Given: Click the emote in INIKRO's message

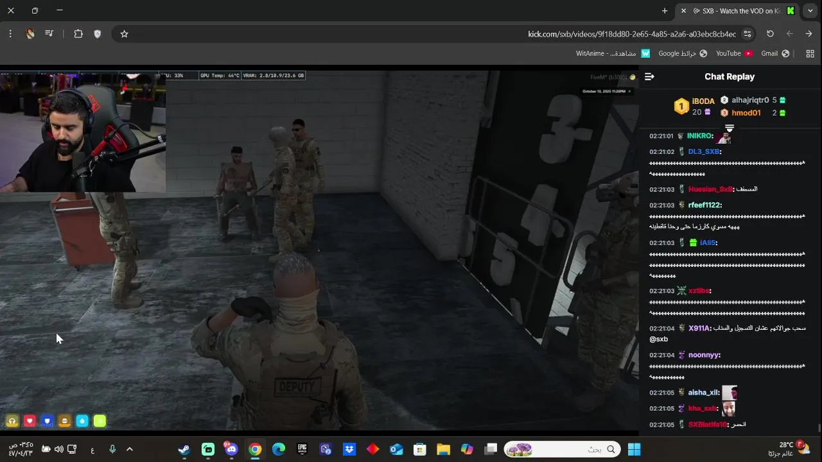Looking at the screenshot, I should click(x=725, y=137).
